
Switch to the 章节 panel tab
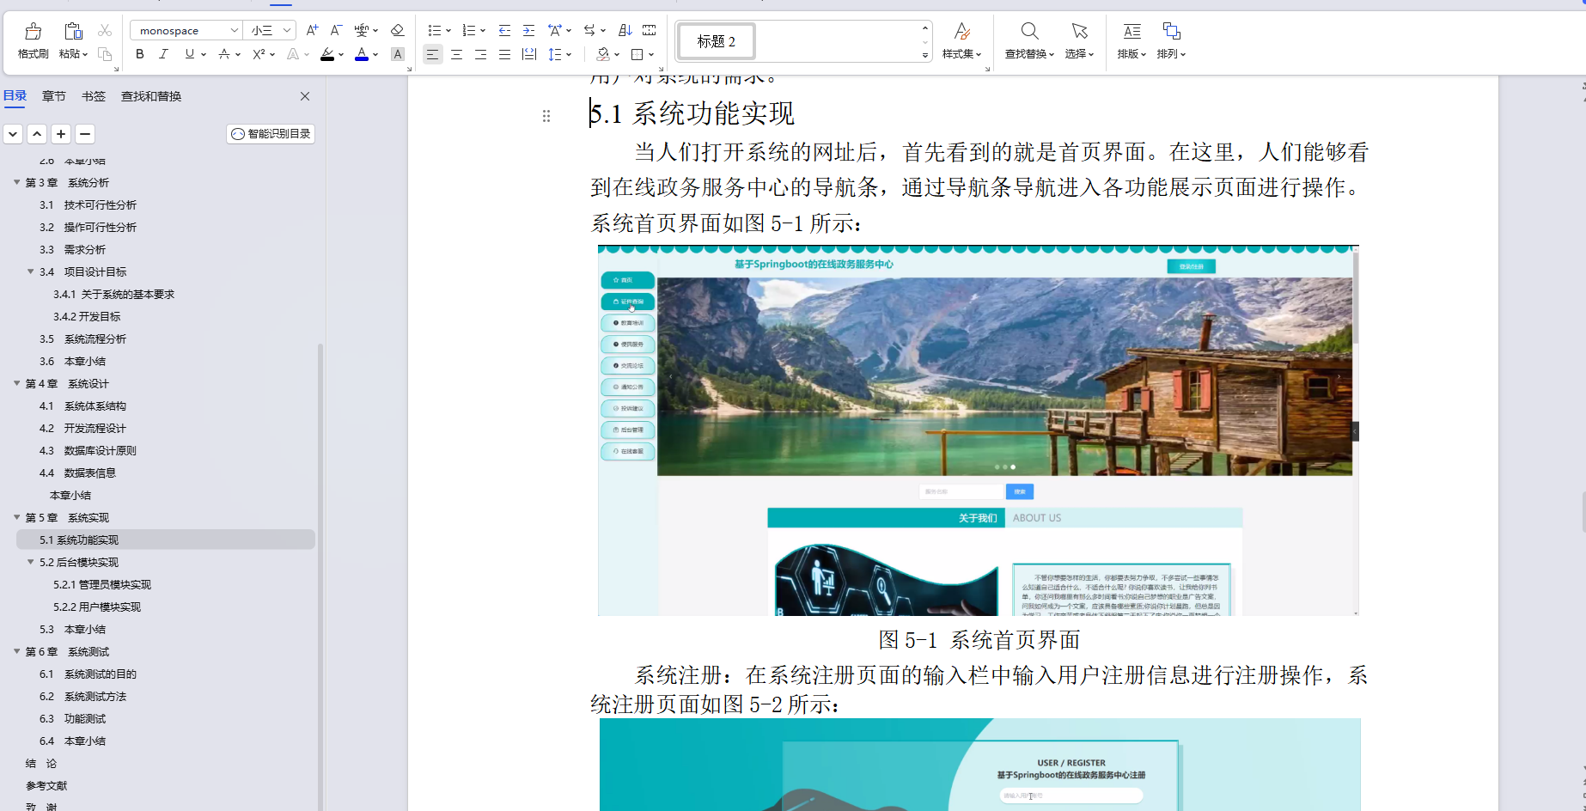click(53, 96)
